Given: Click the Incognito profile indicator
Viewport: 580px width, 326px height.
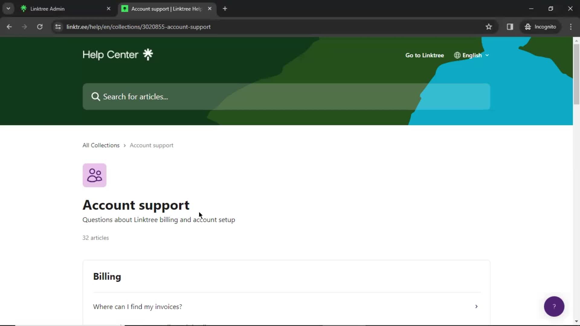Looking at the screenshot, I should (x=540, y=27).
